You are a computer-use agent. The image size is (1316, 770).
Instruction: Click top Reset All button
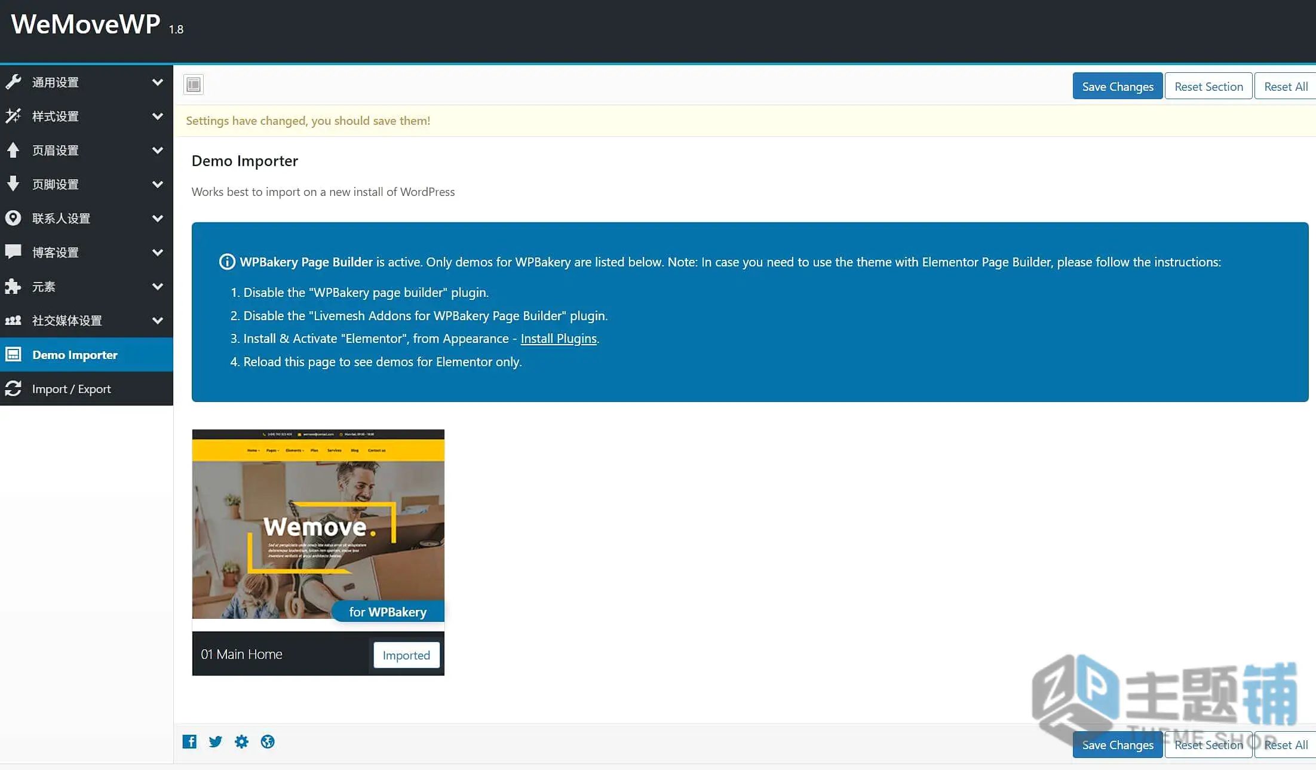(1285, 86)
